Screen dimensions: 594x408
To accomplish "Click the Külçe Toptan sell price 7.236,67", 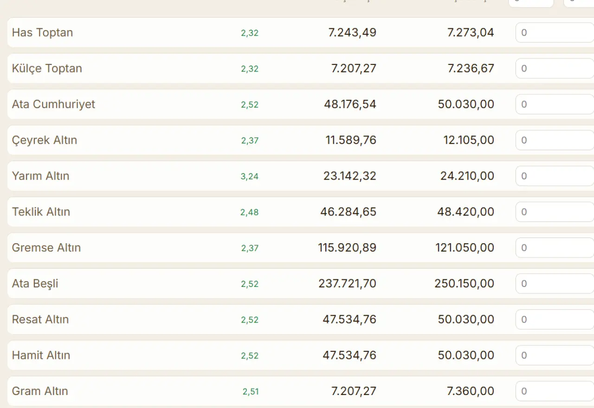I will click(471, 69).
